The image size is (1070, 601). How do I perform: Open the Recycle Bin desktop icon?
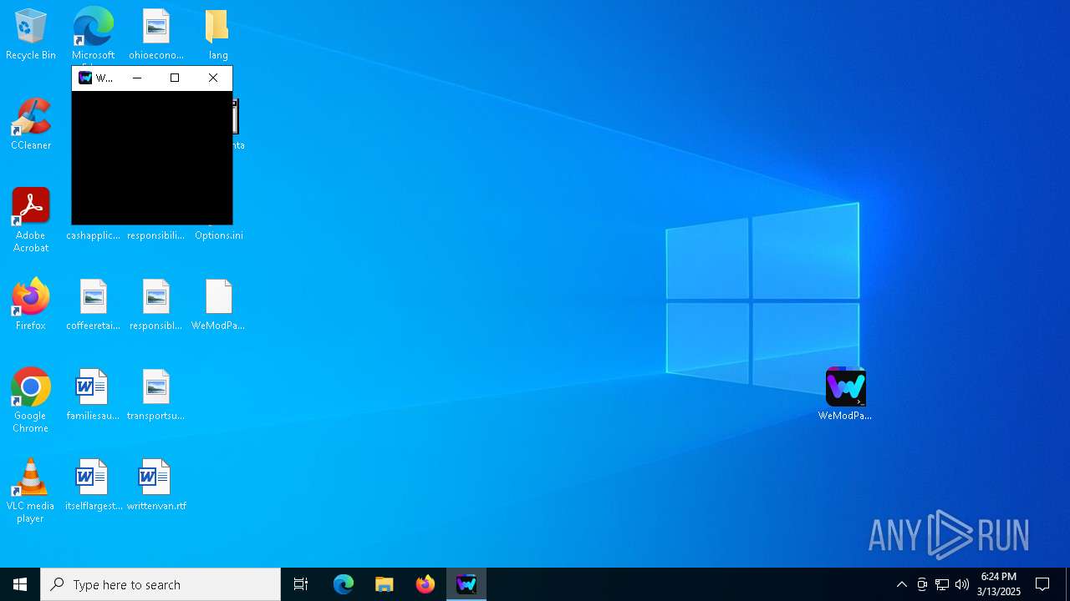pyautogui.click(x=31, y=33)
